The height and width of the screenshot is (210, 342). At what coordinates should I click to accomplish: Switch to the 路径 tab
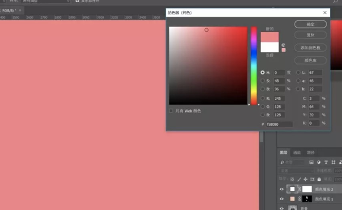coord(311,153)
